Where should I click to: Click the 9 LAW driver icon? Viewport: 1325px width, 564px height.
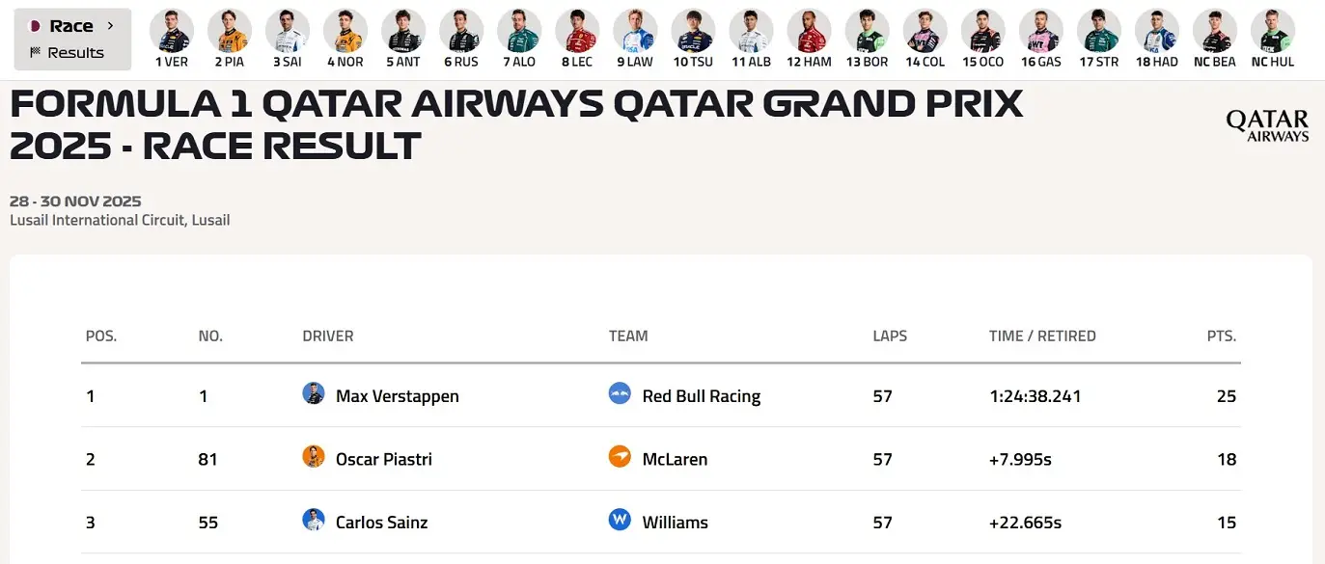click(635, 31)
